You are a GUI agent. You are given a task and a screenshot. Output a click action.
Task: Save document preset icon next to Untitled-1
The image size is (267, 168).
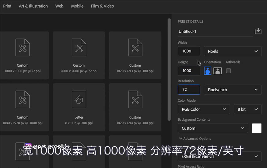pos(258,31)
